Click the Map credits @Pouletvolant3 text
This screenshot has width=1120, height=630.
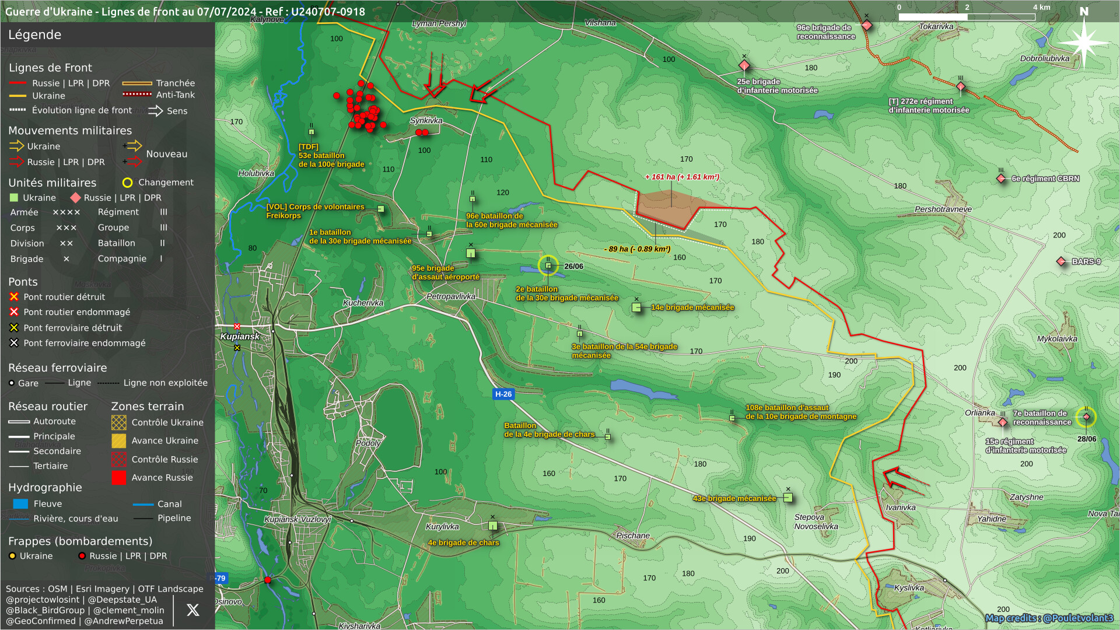[1049, 618]
